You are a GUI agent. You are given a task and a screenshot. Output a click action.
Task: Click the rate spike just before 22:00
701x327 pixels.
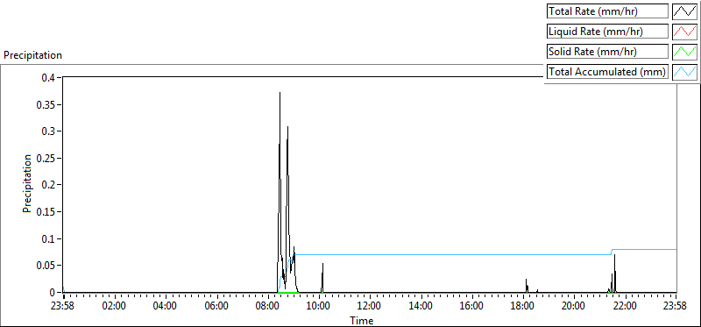(615, 273)
